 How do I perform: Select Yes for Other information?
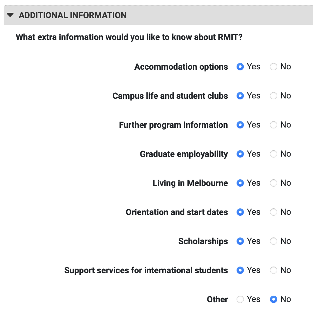tap(240, 299)
